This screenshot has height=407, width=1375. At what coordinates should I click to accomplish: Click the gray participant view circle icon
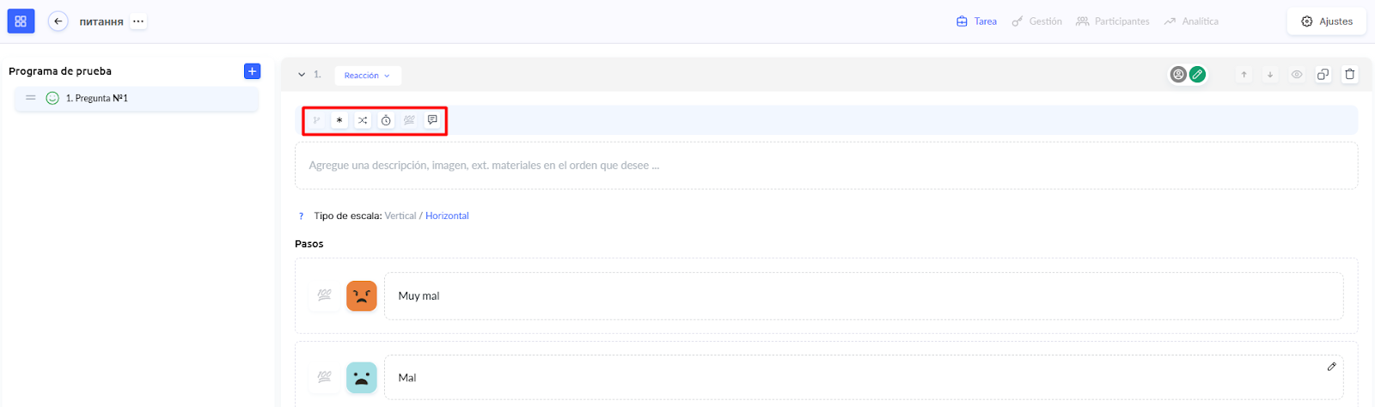[x=1178, y=75]
